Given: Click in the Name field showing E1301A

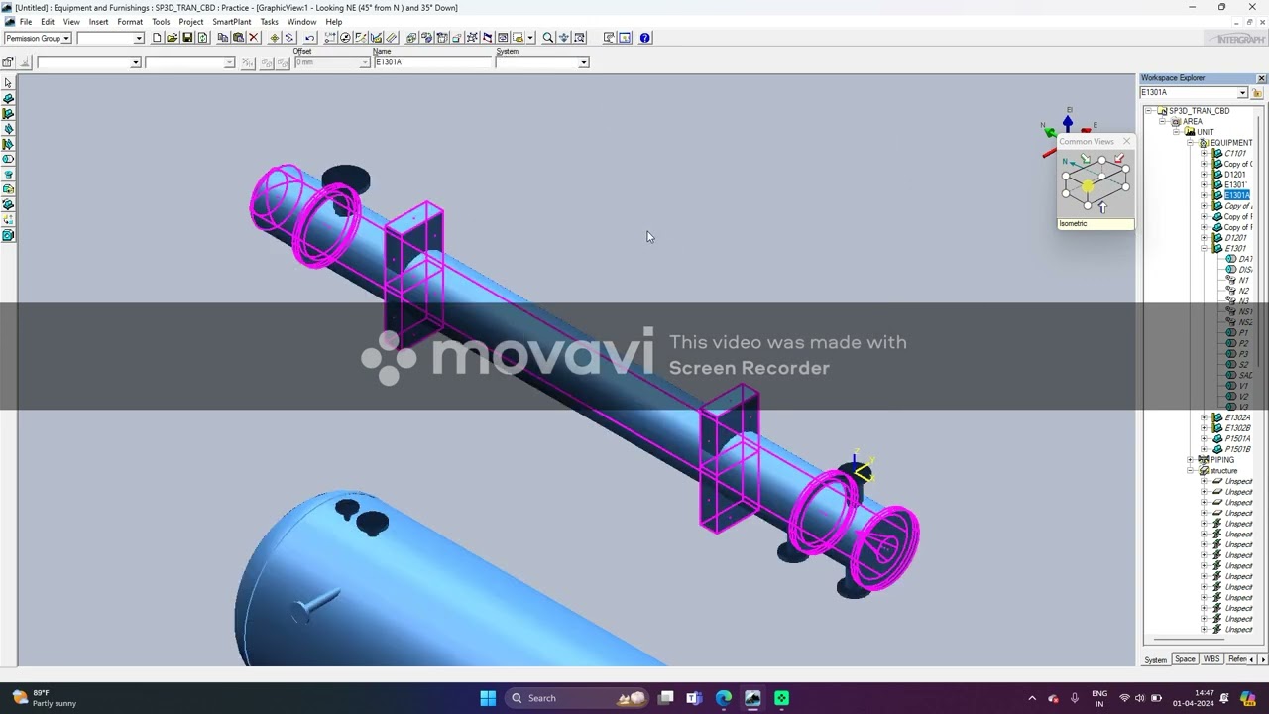Looking at the screenshot, I should [432, 62].
